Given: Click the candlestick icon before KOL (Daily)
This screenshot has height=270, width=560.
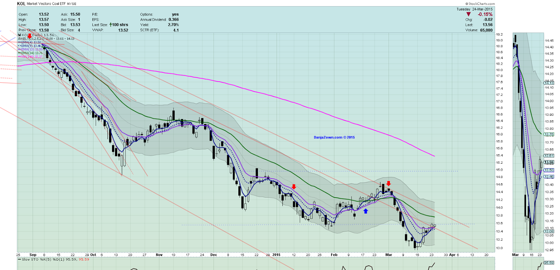Looking at the screenshot, I should click(20, 35).
